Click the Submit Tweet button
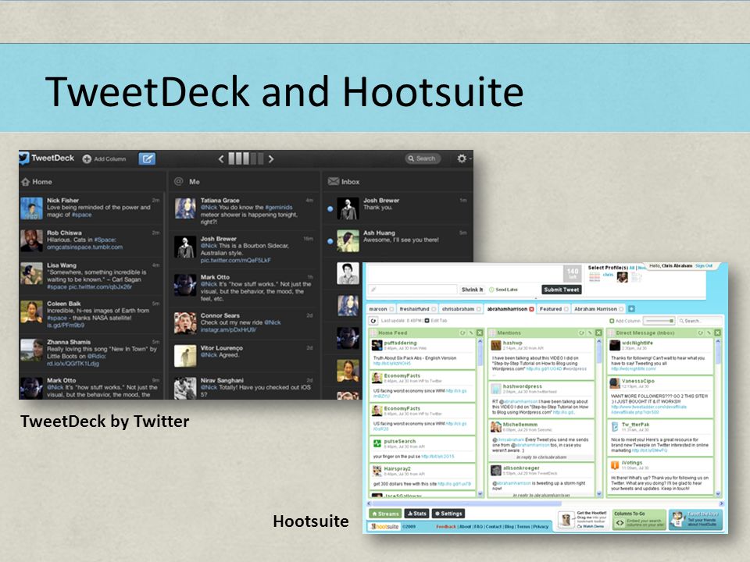750x562 pixels. (562, 290)
